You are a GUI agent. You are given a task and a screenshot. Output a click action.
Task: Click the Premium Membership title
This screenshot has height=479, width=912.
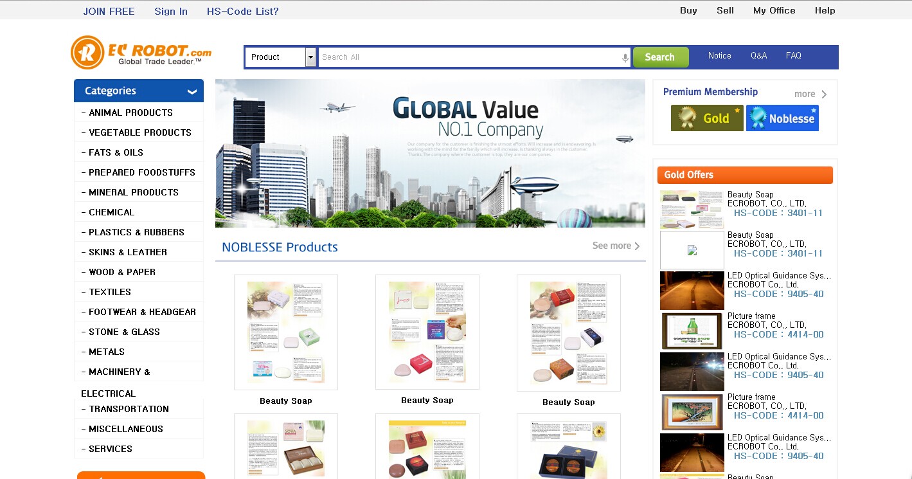(x=710, y=92)
